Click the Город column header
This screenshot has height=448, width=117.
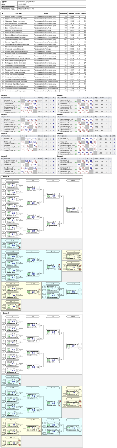pyautogui.click(x=46, y=13)
